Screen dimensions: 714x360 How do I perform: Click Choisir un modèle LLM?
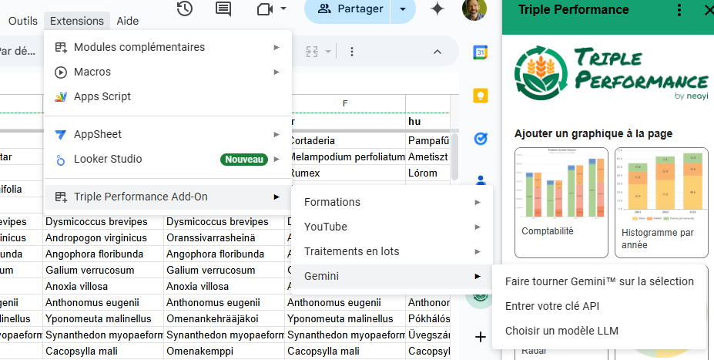(x=561, y=331)
